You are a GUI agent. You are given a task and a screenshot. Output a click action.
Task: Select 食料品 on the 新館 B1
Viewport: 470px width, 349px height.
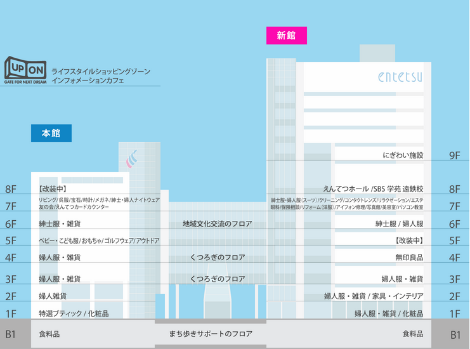pos(412,334)
